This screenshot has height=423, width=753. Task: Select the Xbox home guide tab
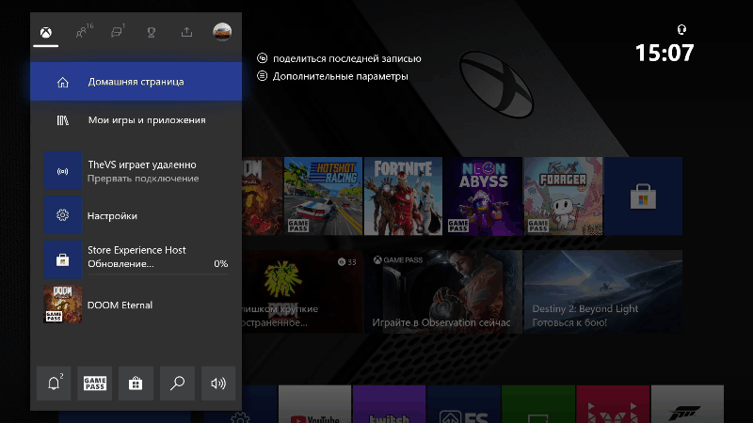point(45,32)
